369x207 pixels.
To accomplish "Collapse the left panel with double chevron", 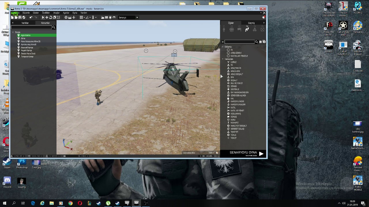I will click(13, 23).
